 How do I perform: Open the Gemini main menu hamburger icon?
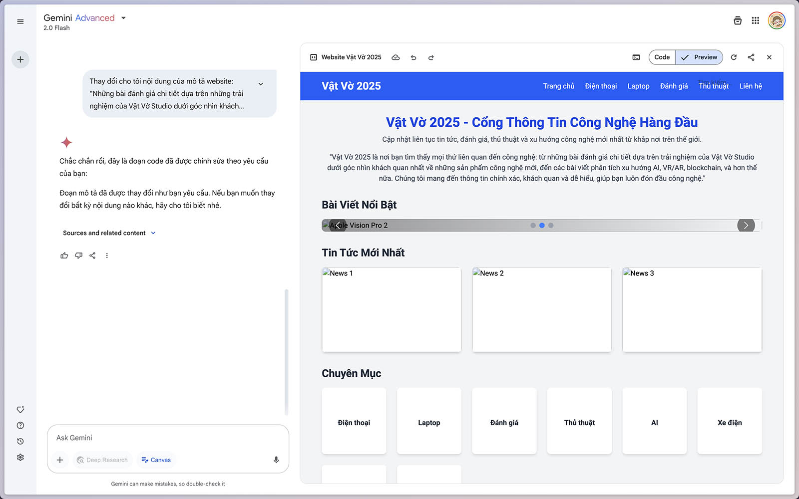click(20, 21)
